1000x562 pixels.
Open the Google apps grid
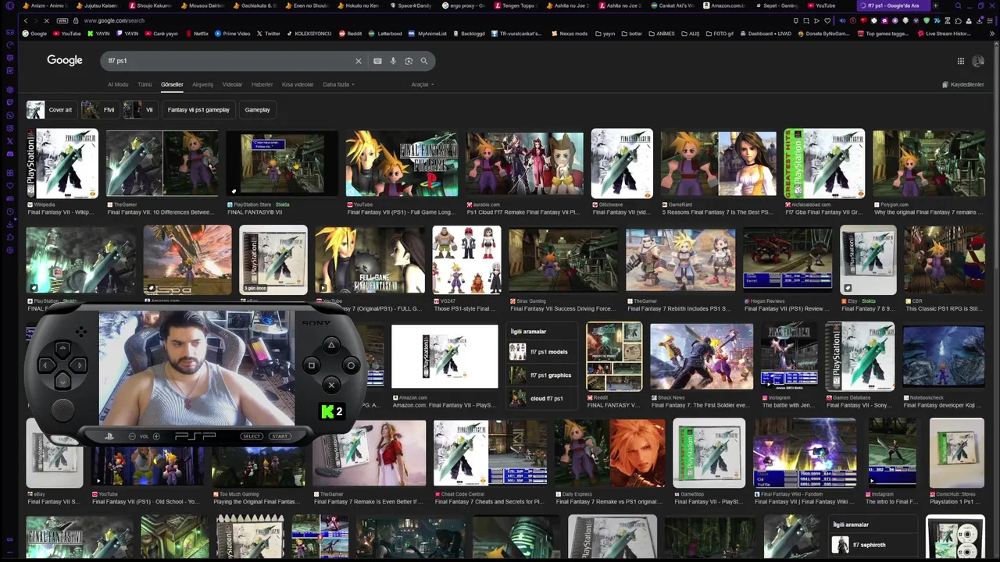point(961,61)
